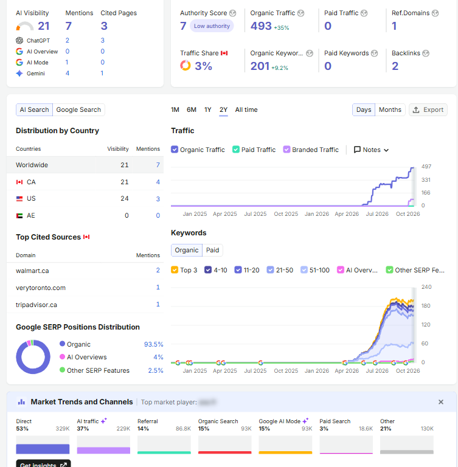Select the Paid keywords tab
458x467 pixels.
213,250
